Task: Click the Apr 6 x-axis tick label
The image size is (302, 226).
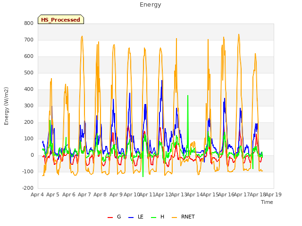Action: (69, 194)
